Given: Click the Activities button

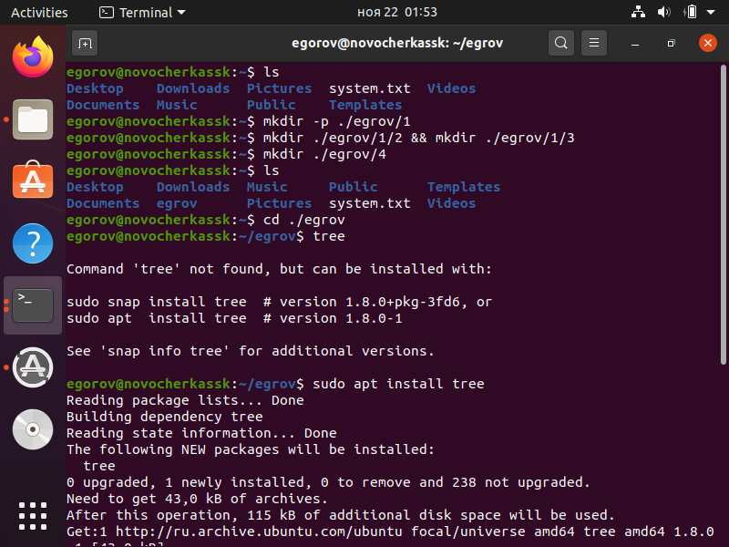Looking at the screenshot, I should coord(39,13).
